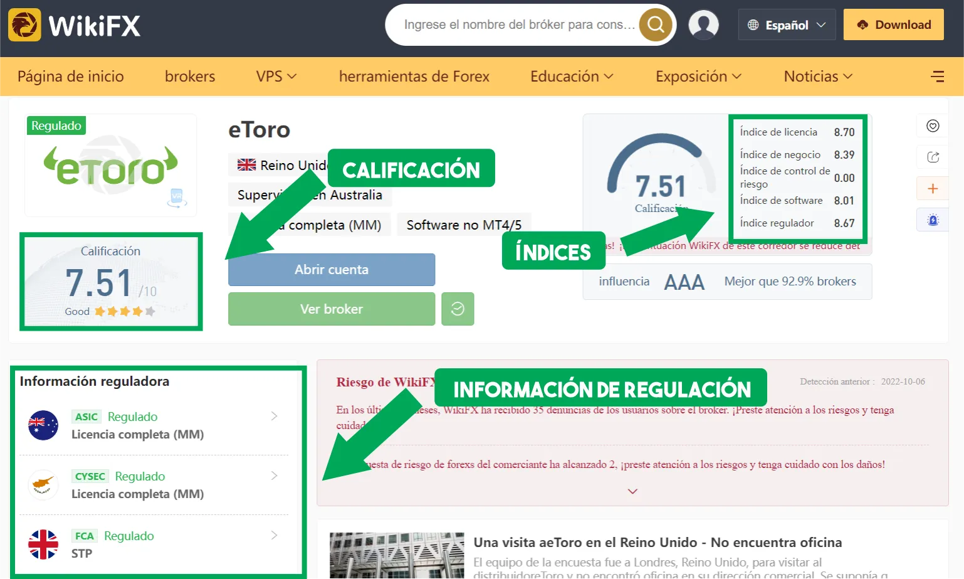The width and height of the screenshot is (964, 579).
Task: Click the ASIC regulator tag
Action: [86, 417]
